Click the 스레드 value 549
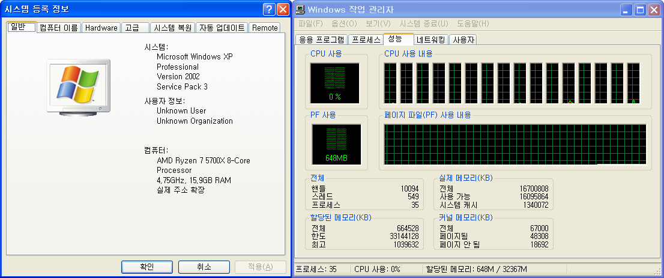664x278 pixels. point(413,196)
